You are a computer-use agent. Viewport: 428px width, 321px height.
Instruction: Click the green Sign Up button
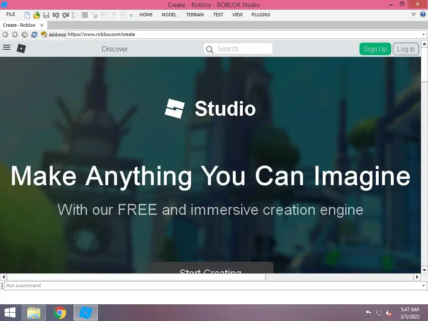(375, 49)
